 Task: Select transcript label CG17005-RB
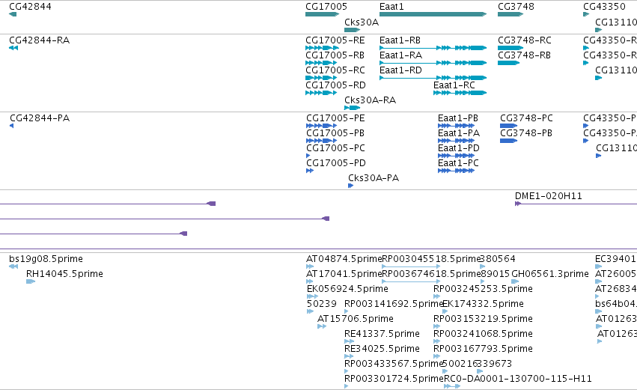335,55
